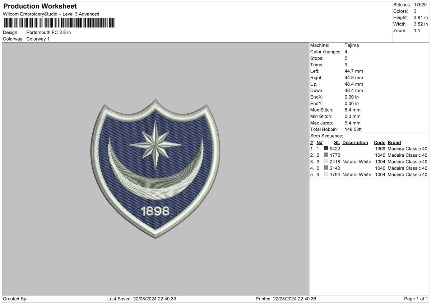Click the white swatch beside 1764
Screen dimensions: 431x304
326,174
